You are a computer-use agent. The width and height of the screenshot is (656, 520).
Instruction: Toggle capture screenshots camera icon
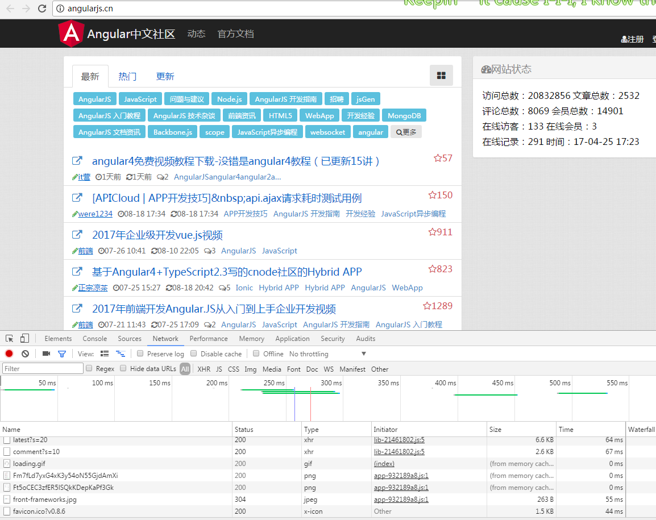46,353
